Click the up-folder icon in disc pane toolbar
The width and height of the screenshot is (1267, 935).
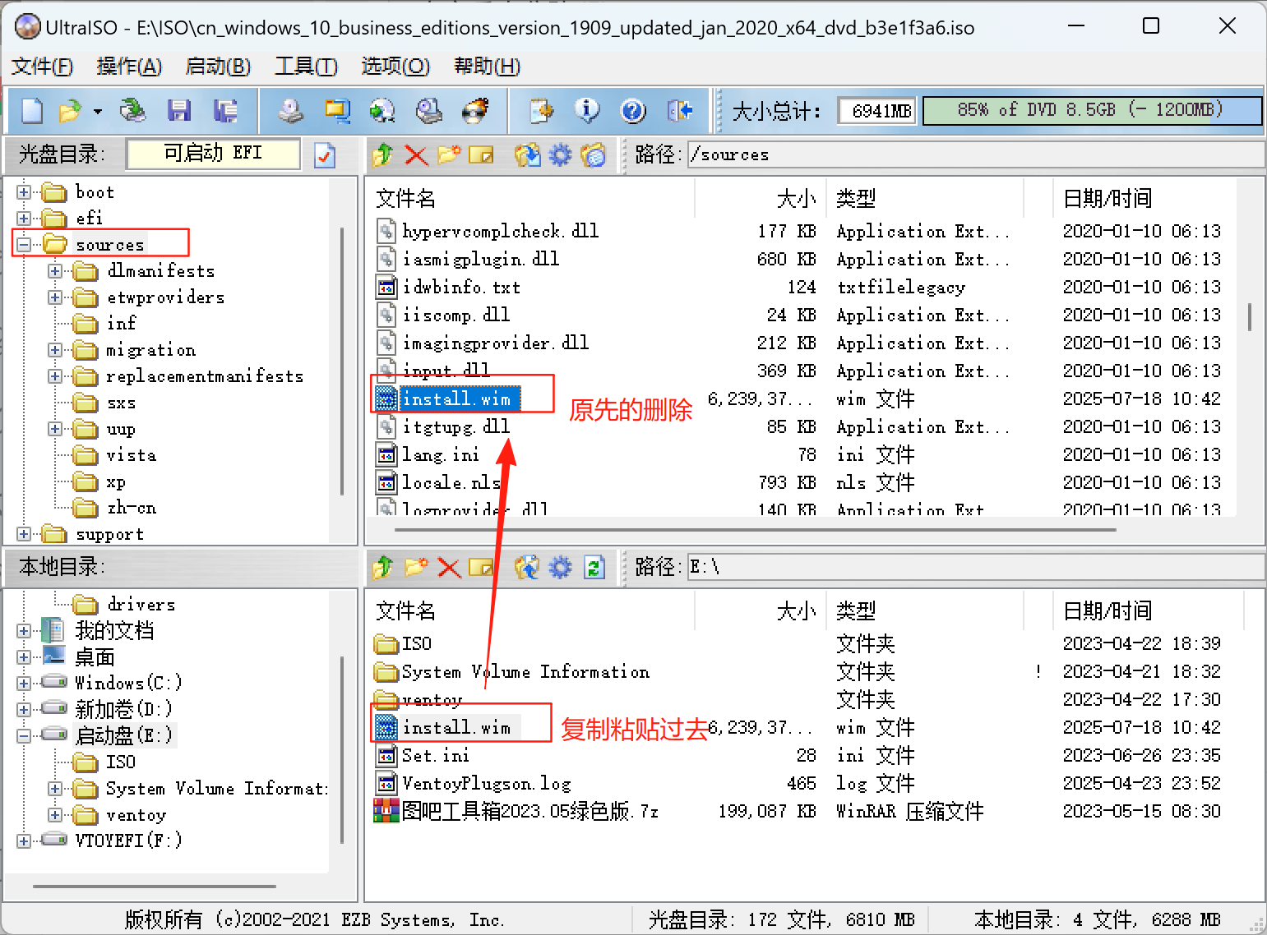pos(382,154)
